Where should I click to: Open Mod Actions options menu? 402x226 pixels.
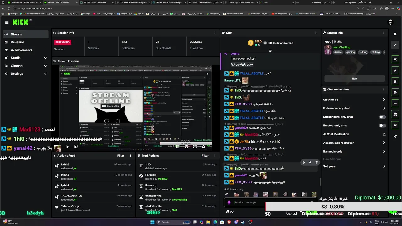[x=215, y=156]
